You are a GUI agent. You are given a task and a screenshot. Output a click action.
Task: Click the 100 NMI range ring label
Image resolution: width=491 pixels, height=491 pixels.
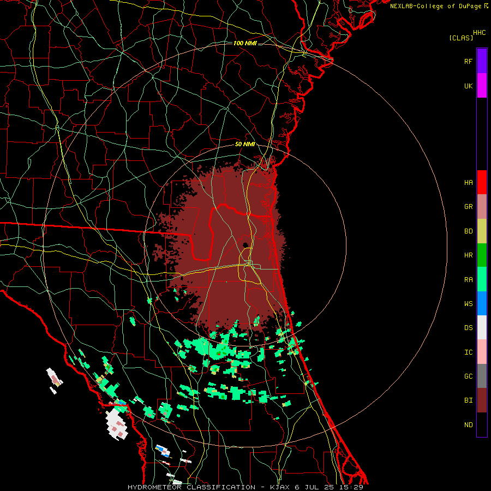click(245, 43)
